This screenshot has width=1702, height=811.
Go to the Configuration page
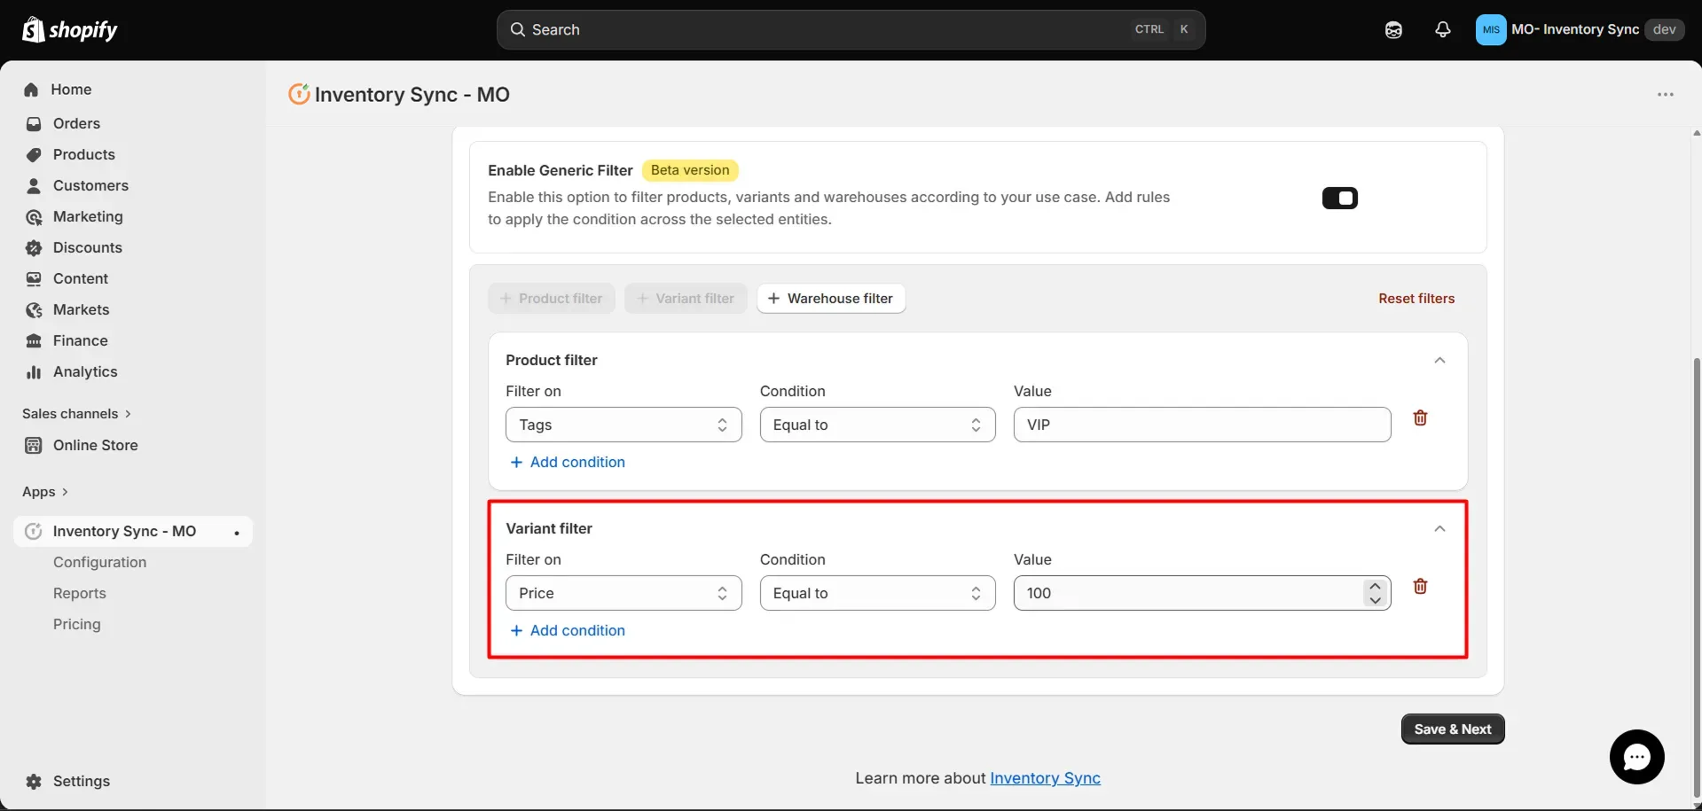pos(99,562)
